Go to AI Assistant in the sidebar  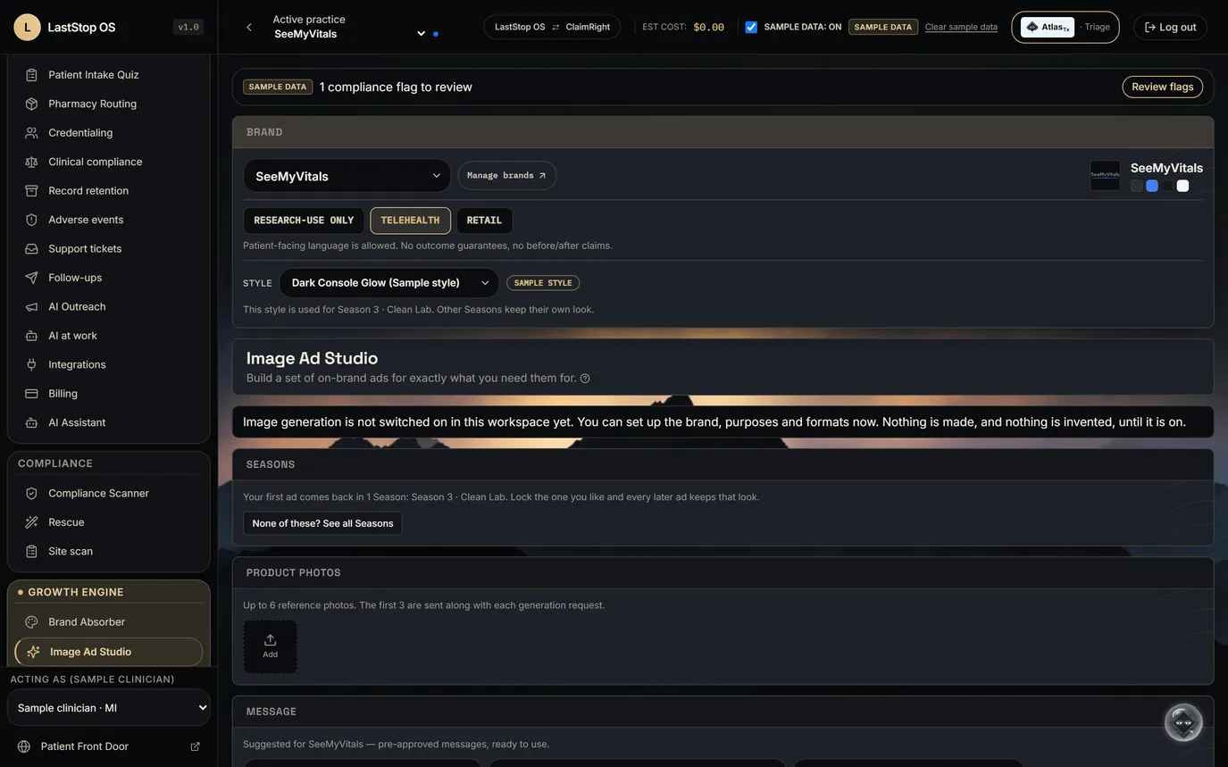coord(109,422)
